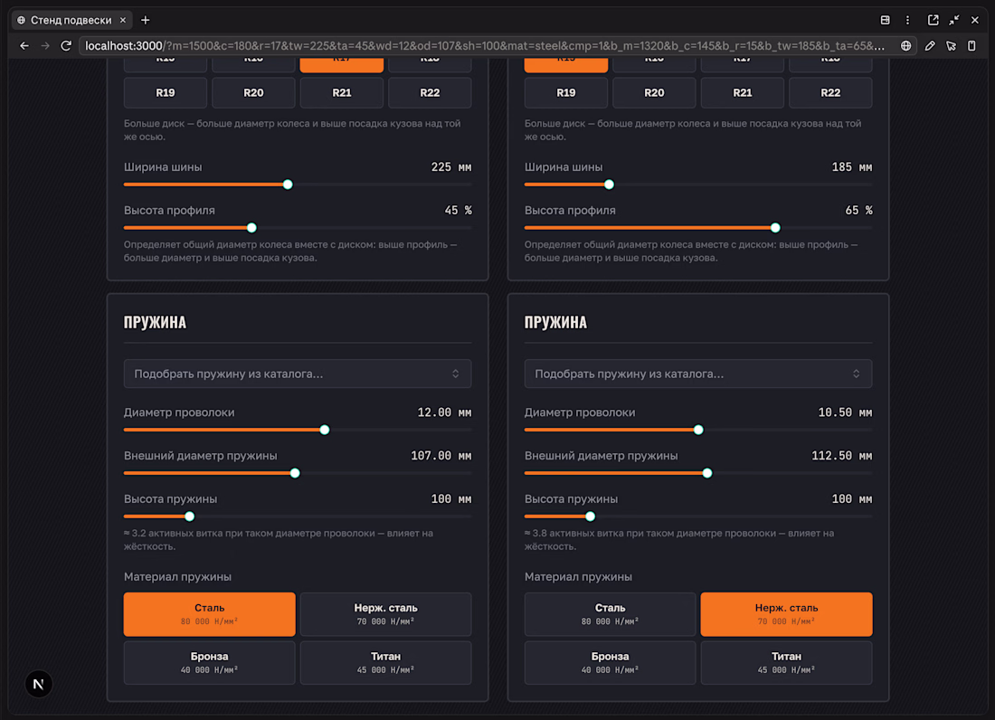Select R20 rim in the left panel

253,92
